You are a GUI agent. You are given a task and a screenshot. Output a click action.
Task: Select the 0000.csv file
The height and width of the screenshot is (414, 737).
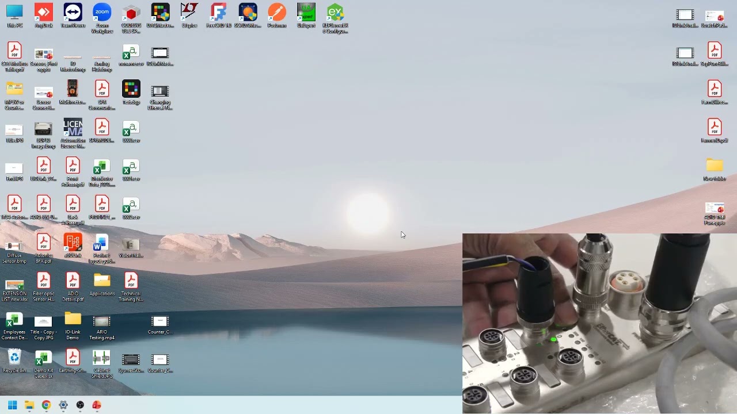coord(131,131)
